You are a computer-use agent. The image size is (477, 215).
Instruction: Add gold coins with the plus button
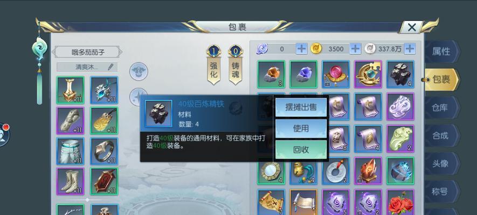(x=356, y=48)
